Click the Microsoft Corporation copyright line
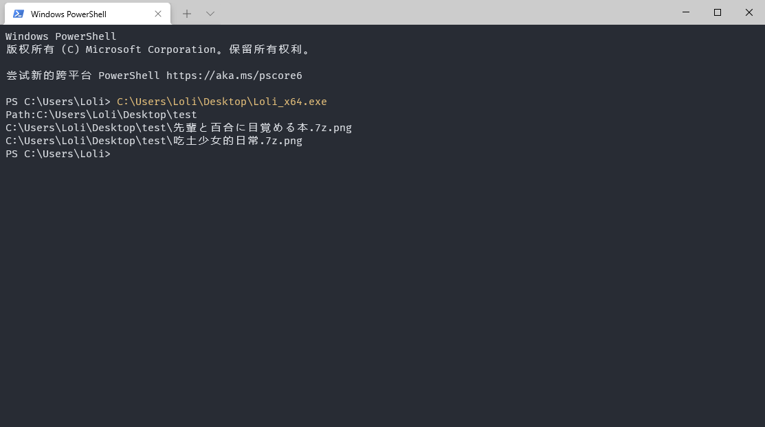765x427 pixels. click(157, 49)
